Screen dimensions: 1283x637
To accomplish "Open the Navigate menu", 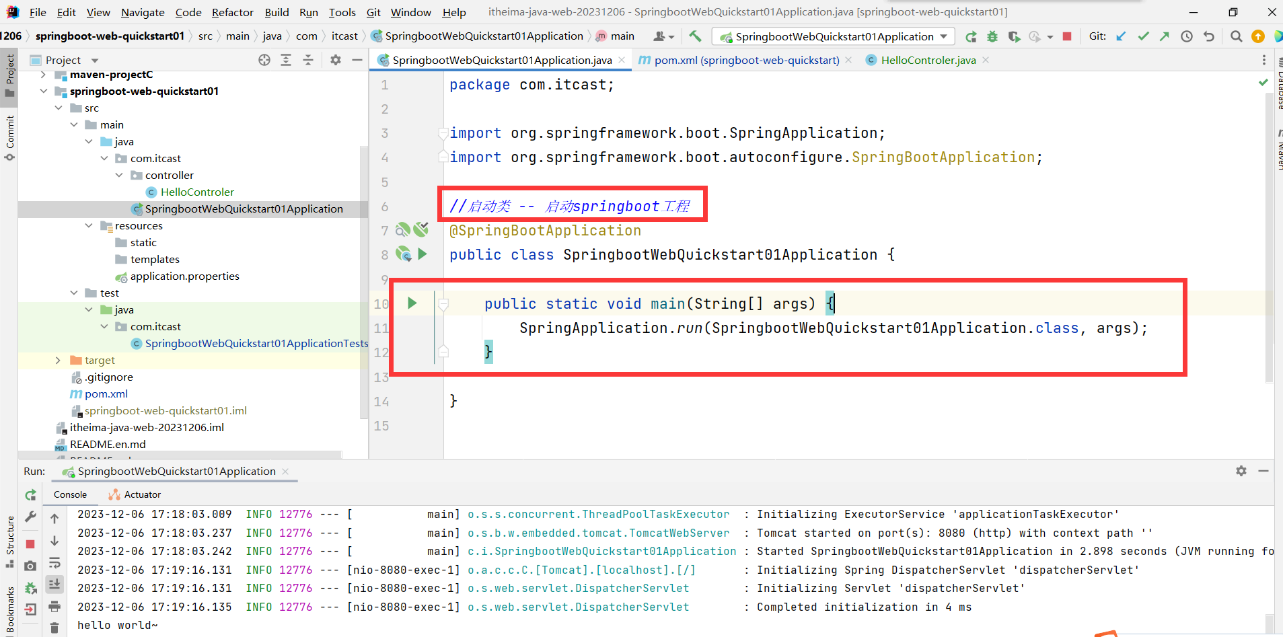I will pyautogui.click(x=143, y=12).
